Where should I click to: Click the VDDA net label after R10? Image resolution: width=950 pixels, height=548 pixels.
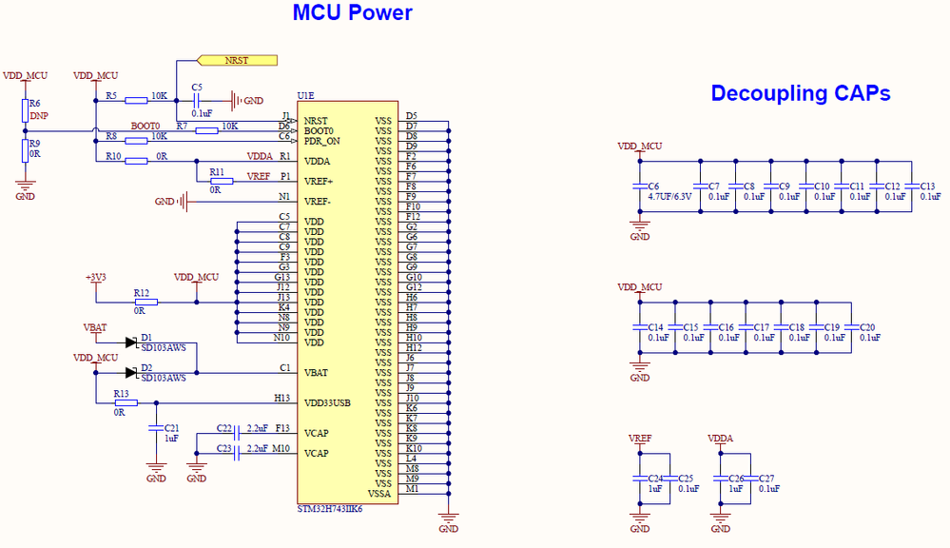pos(260,156)
